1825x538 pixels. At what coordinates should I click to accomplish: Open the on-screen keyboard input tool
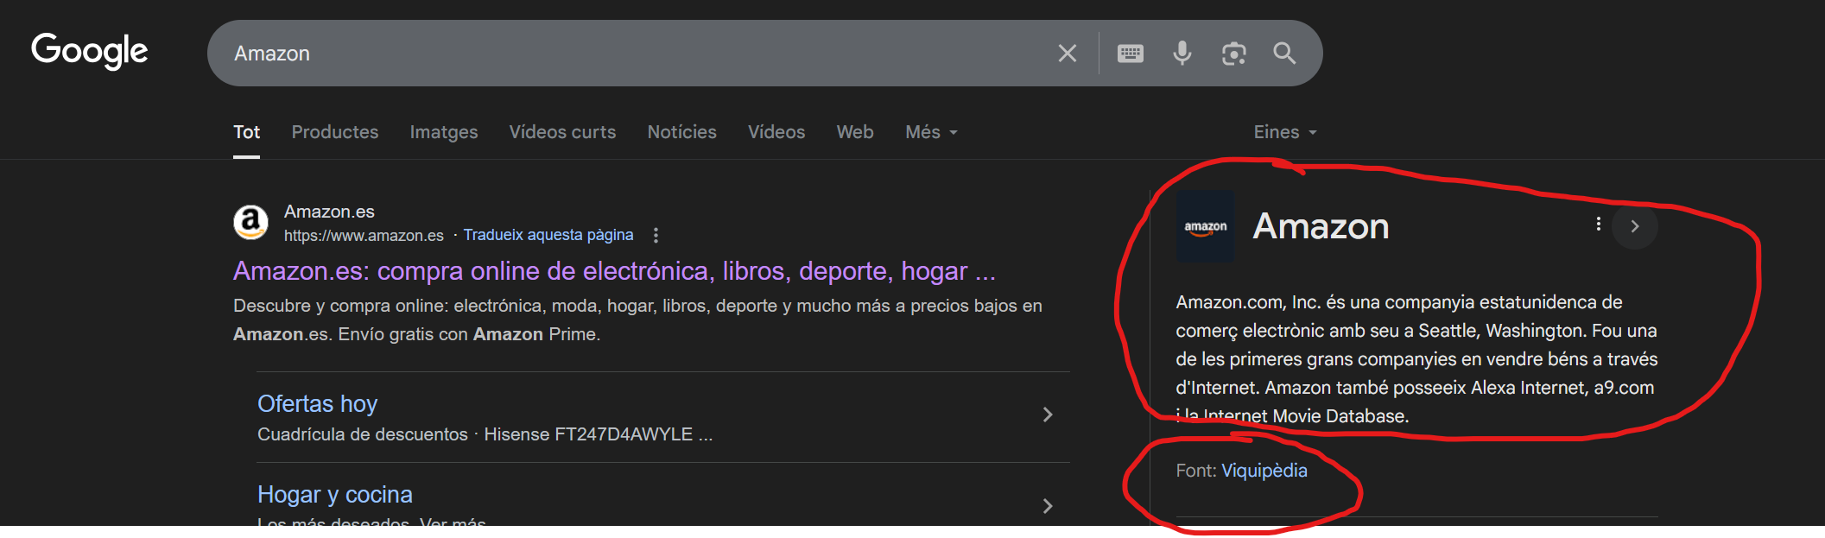(1130, 54)
